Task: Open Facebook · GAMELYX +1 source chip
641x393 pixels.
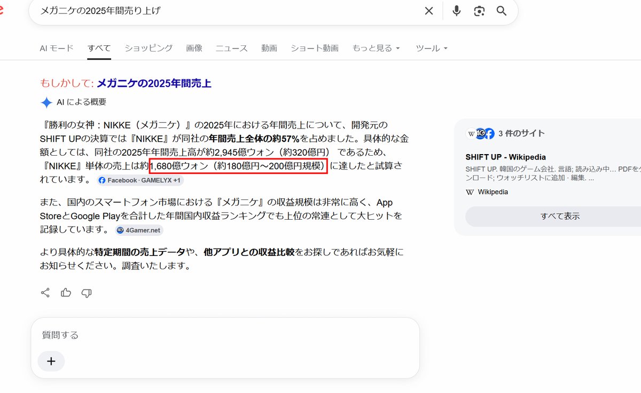Action: pyautogui.click(x=140, y=180)
